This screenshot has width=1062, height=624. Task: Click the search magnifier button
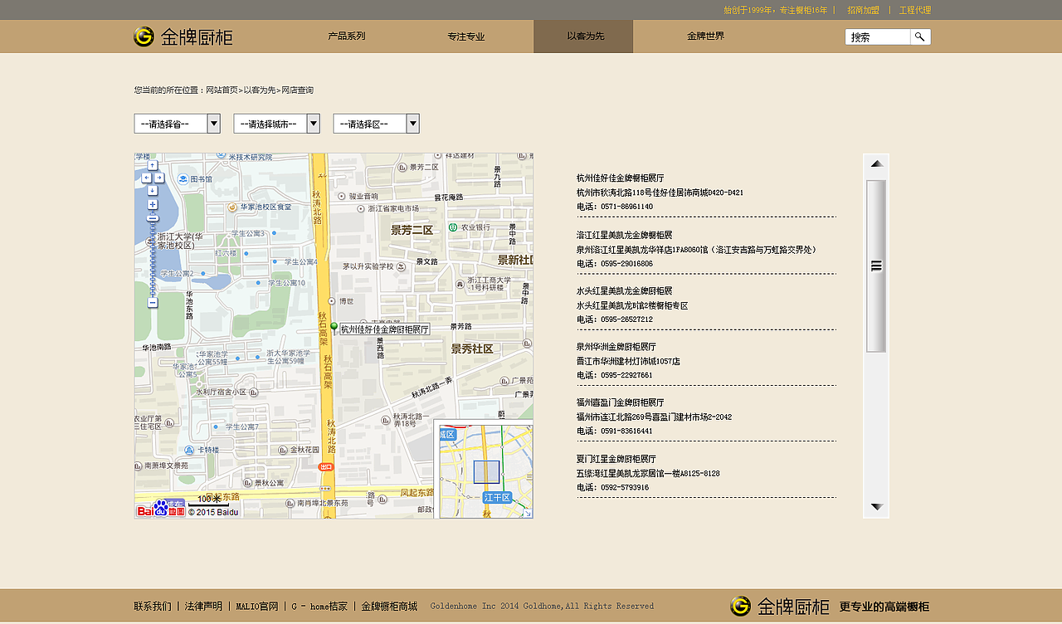(919, 37)
